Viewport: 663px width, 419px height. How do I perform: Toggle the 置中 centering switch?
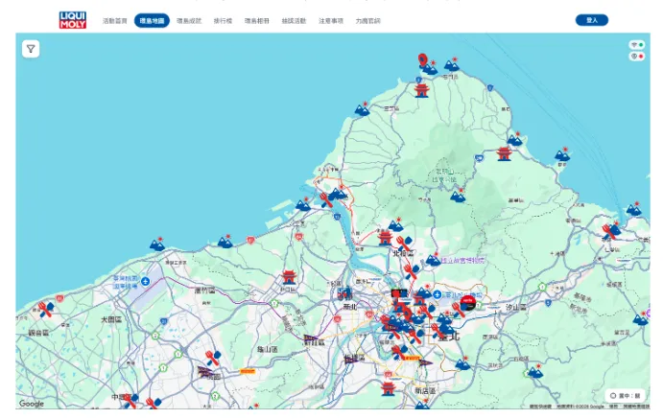(625, 396)
